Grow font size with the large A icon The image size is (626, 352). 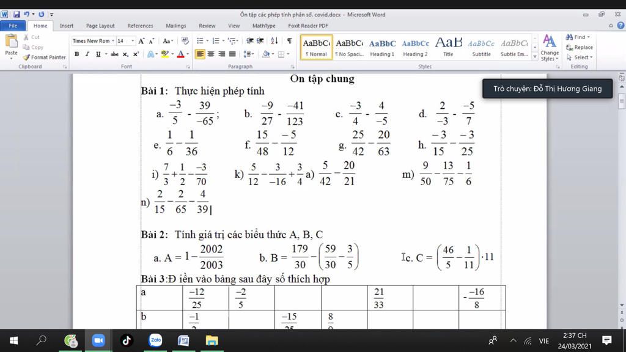(141, 41)
